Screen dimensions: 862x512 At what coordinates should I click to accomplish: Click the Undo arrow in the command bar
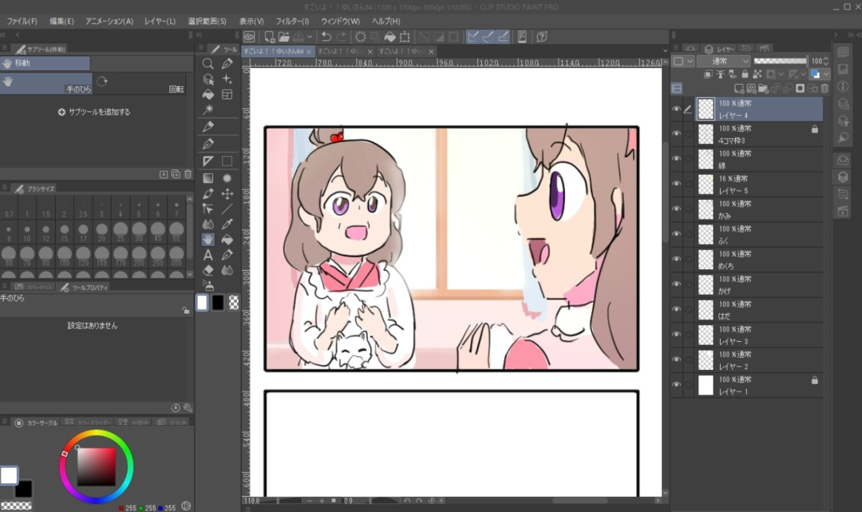326,37
